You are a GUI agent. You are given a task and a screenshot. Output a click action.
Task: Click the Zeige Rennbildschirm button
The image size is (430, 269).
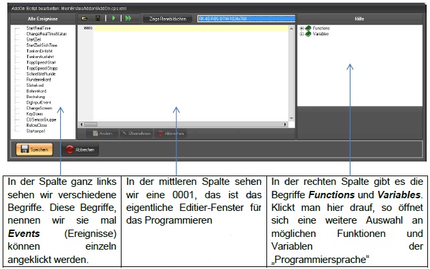coord(168,19)
